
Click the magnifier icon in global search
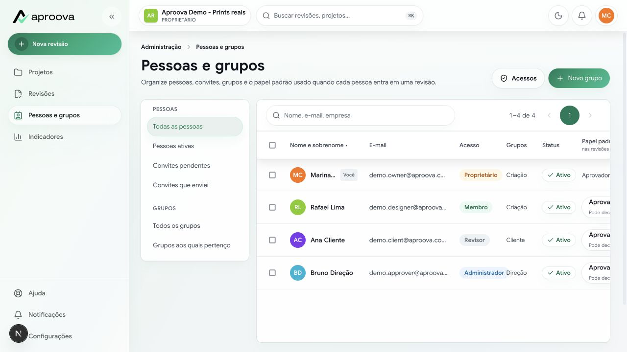tap(266, 16)
